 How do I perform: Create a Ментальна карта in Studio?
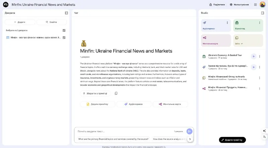216,40
